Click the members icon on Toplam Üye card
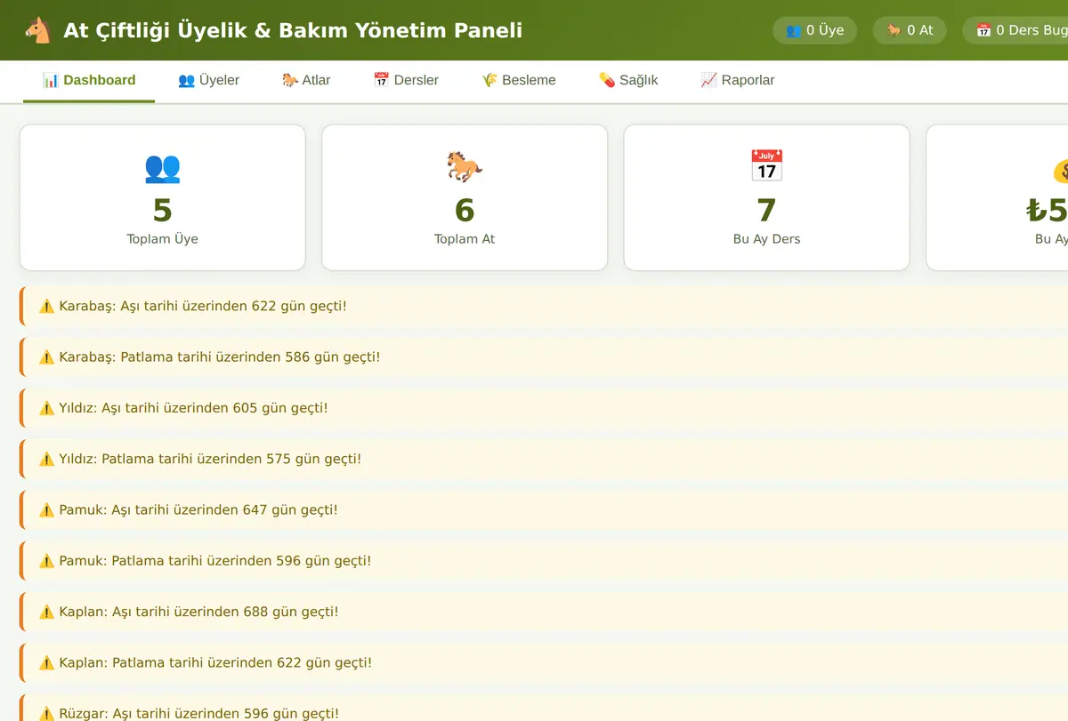The image size is (1068, 721). [162, 167]
